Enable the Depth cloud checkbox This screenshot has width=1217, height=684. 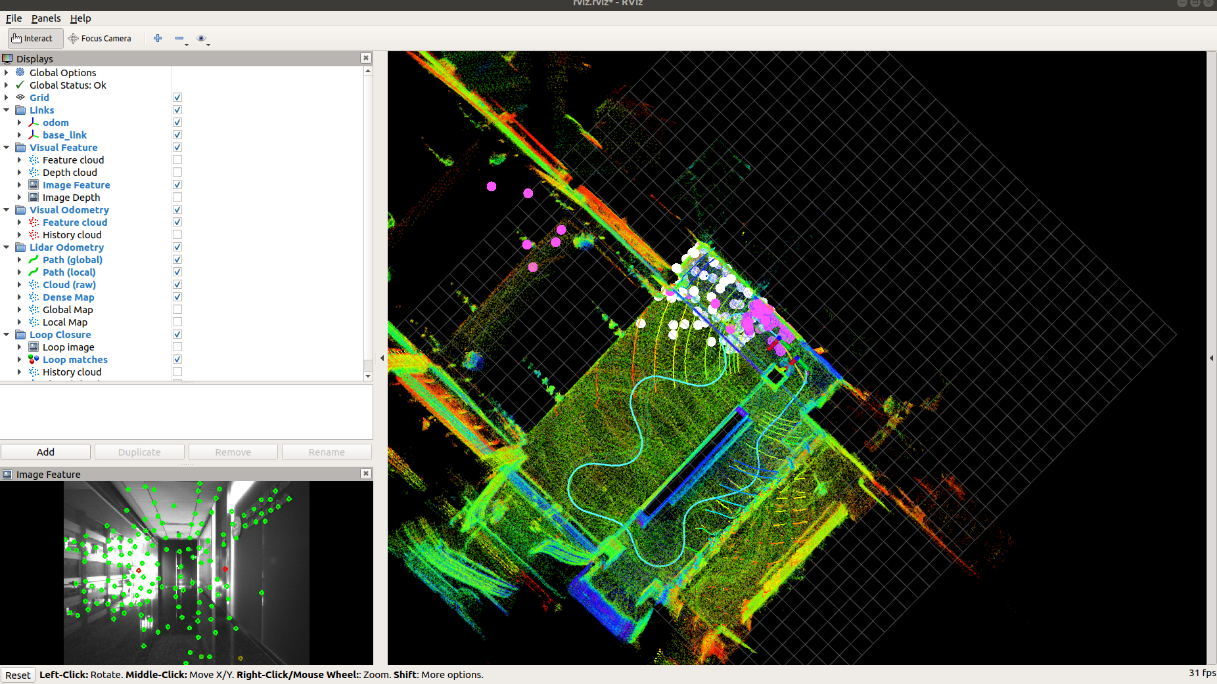177,172
